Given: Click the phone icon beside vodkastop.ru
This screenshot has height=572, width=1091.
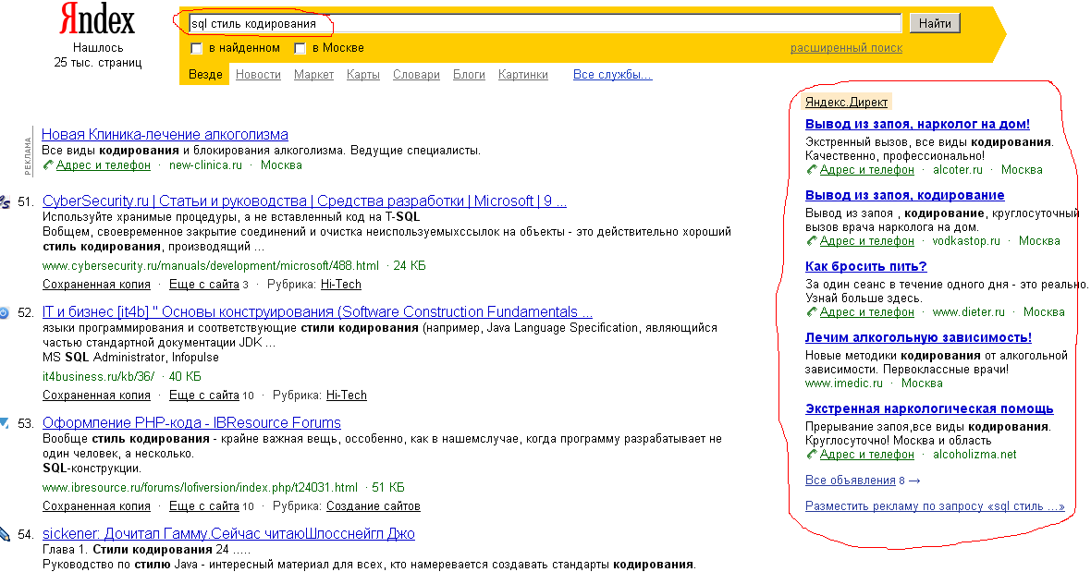Looking at the screenshot, I should point(811,241).
